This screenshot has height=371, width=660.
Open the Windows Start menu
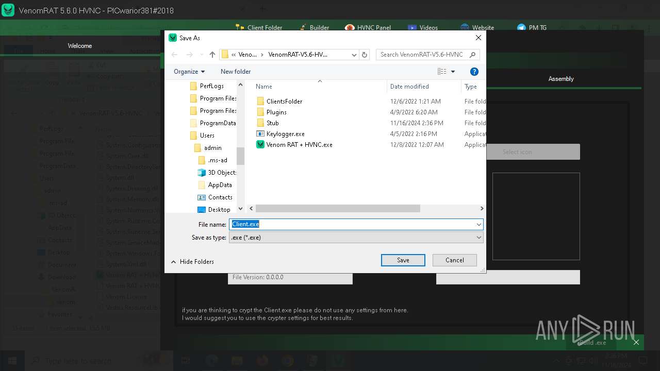coord(11,361)
